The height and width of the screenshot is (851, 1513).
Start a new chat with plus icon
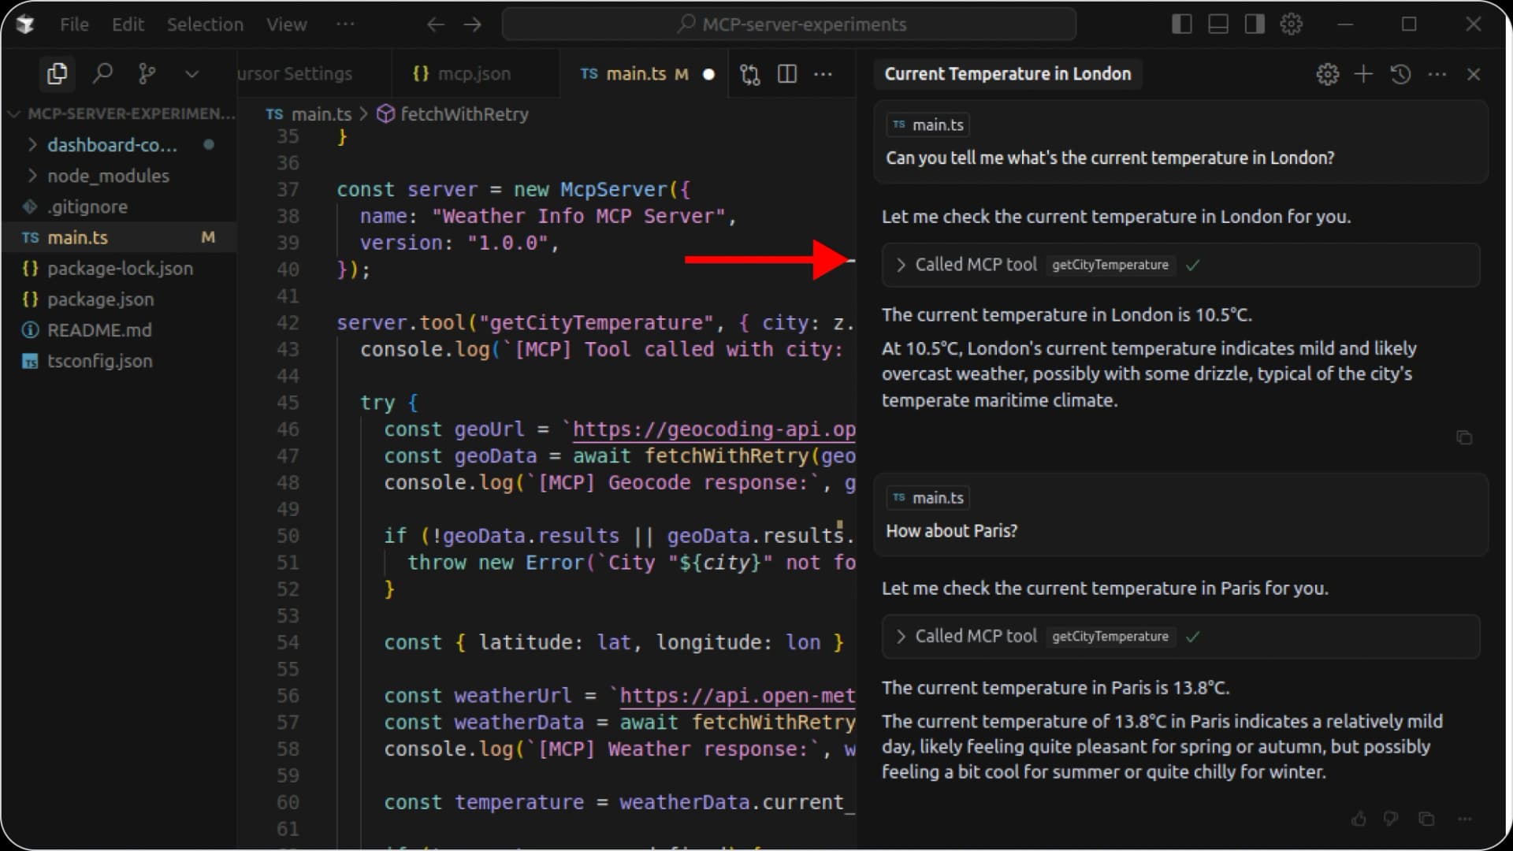1363,74
